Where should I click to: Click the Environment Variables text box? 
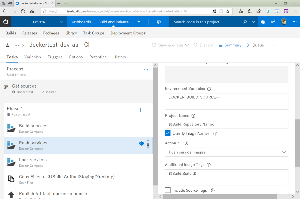[x=226, y=101]
